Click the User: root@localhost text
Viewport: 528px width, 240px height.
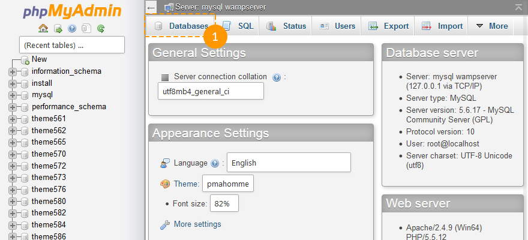click(442, 144)
